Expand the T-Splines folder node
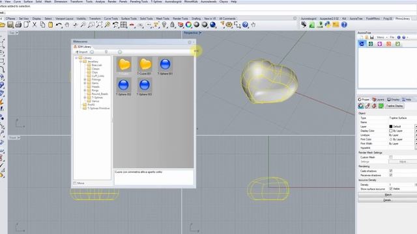Image resolution: width=417 pixels, height=234 pixels. point(85,97)
